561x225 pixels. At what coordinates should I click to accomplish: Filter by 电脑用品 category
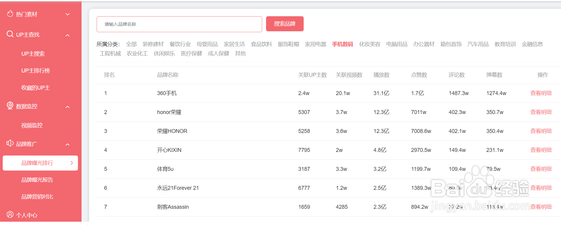pos(397,44)
